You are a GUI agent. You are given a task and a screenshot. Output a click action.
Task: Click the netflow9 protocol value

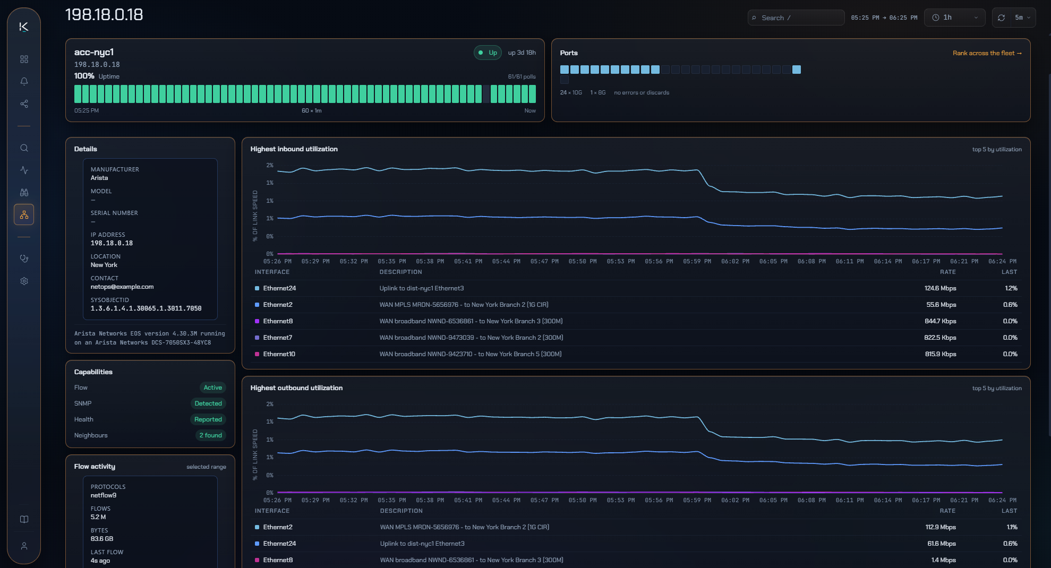104,495
